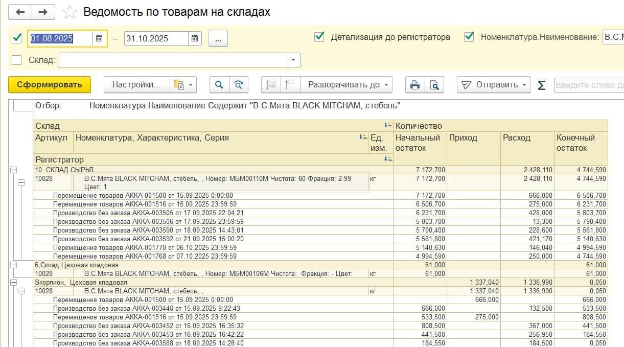Open the Настройки... button
Image resolution: width=624 pixels, height=347 pixels.
(136, 85)
